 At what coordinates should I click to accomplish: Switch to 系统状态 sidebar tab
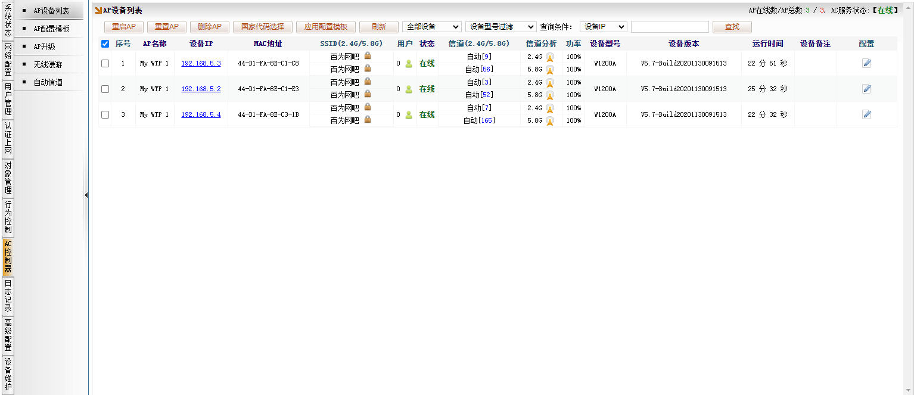click(8, 21)
